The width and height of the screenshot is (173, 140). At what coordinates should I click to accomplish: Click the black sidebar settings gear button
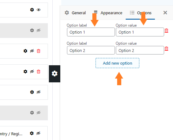[55, 73]
